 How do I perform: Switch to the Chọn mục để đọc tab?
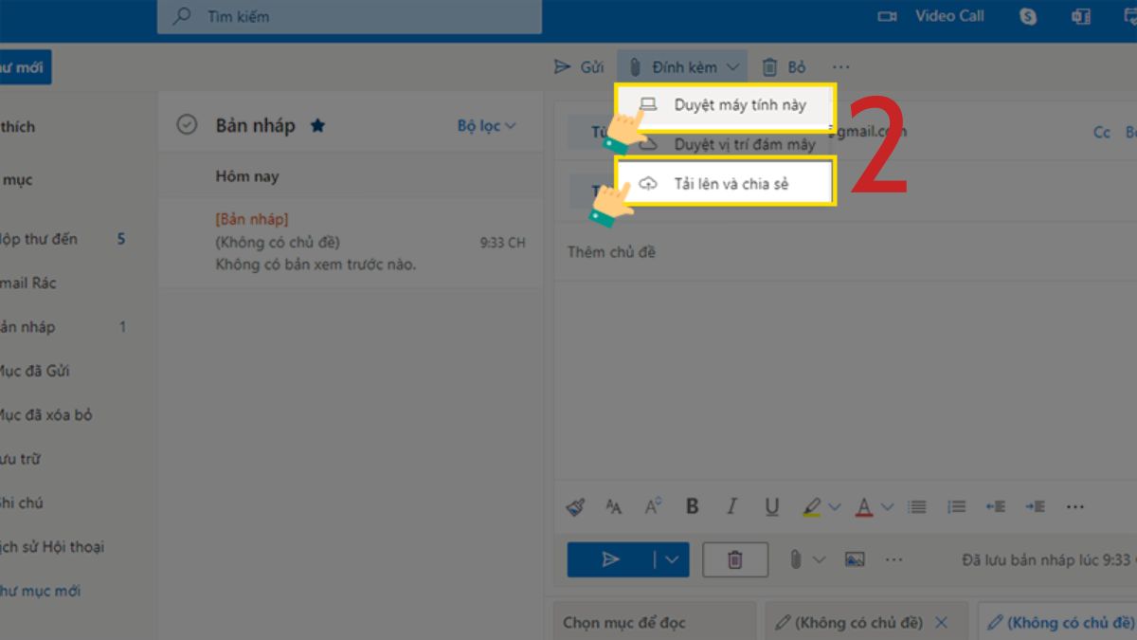click(654, 622)
